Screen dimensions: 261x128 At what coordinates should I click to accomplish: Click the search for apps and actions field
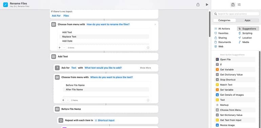point(236,14)
